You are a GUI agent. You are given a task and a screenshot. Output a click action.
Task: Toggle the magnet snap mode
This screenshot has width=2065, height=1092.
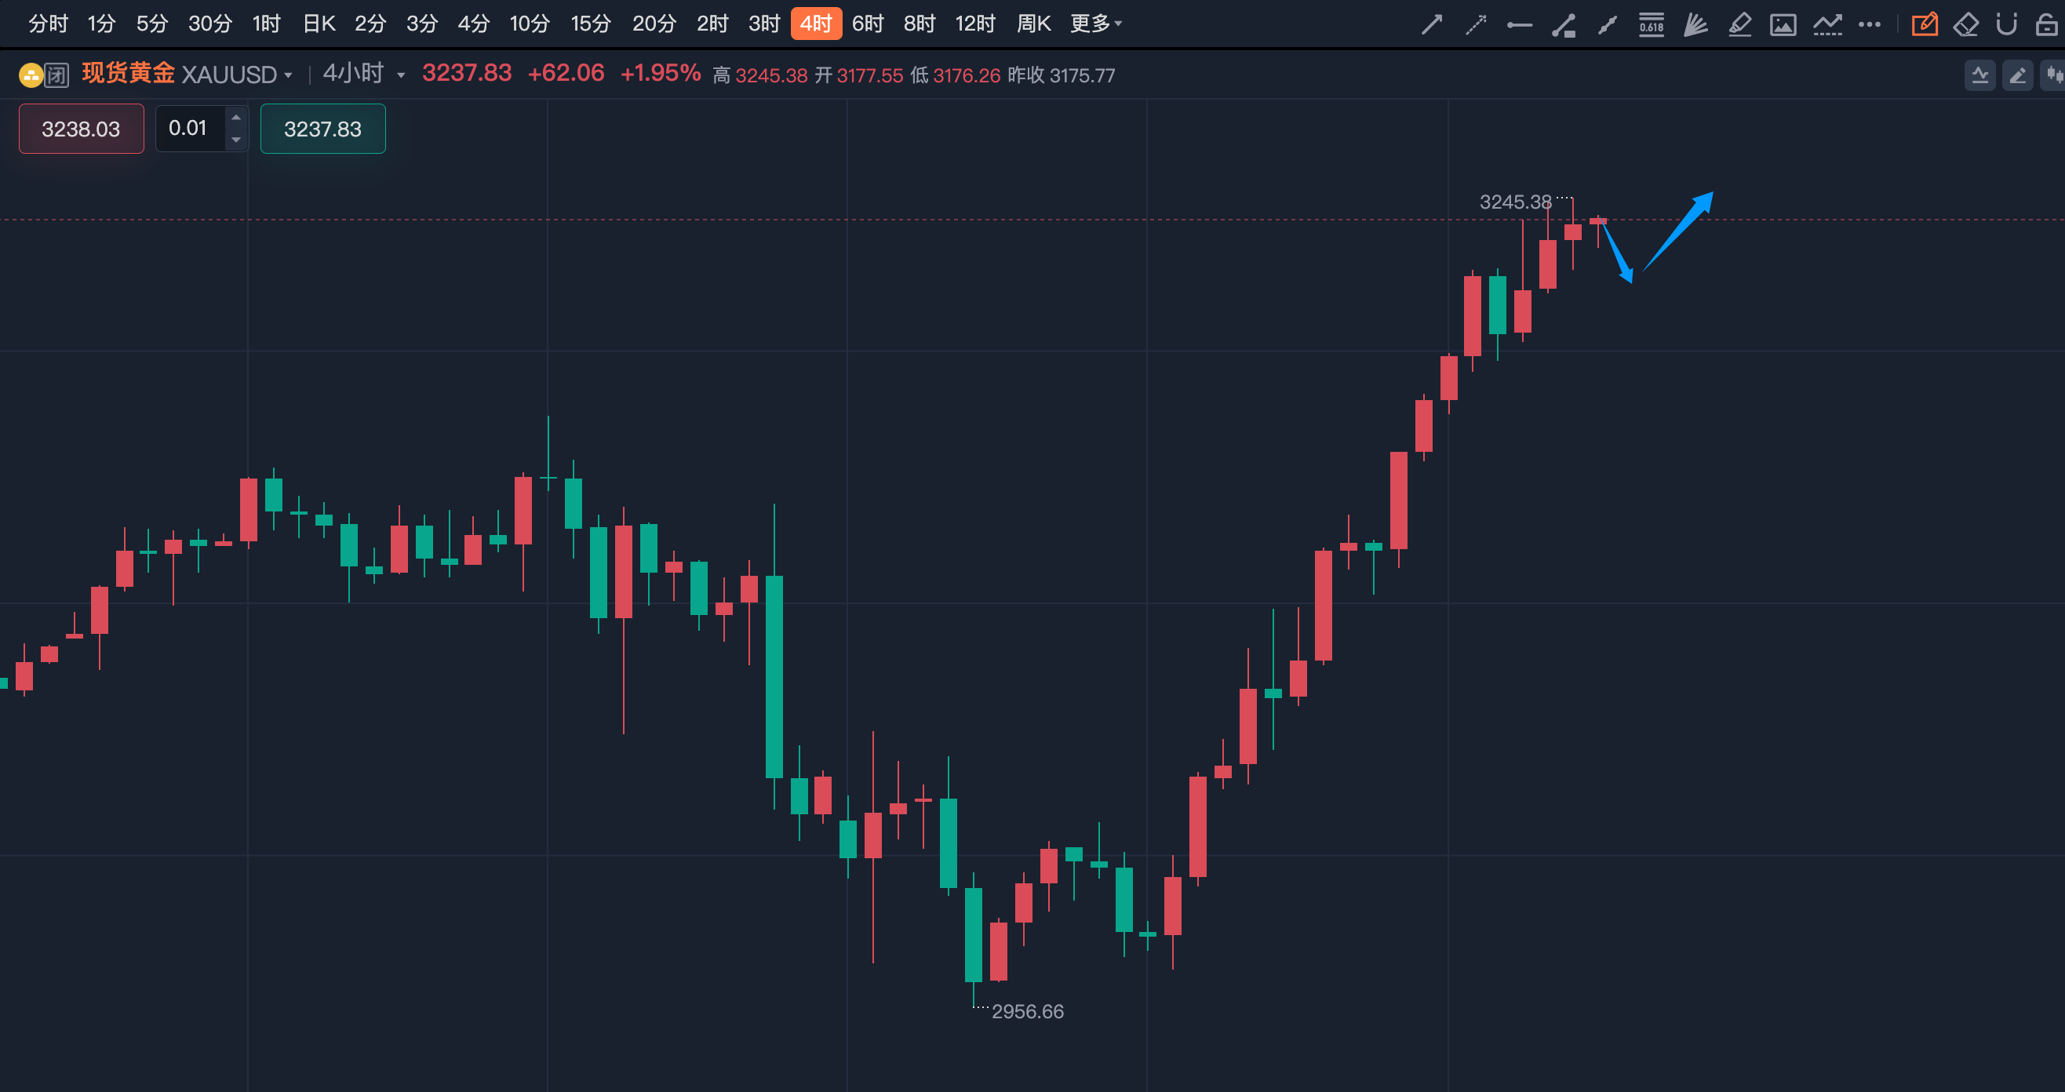coord(2006,25)
